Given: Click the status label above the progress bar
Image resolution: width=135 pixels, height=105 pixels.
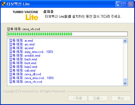Looking at the screenshot, I should [23, 29].
